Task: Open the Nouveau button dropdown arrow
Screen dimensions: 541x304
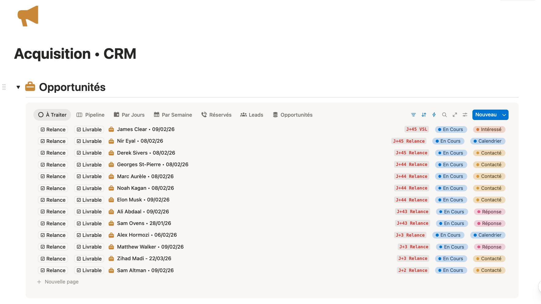Action: click(504, 115)
